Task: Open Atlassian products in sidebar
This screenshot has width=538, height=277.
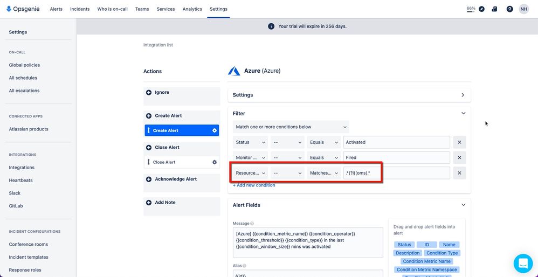Action: coord(29,129)
